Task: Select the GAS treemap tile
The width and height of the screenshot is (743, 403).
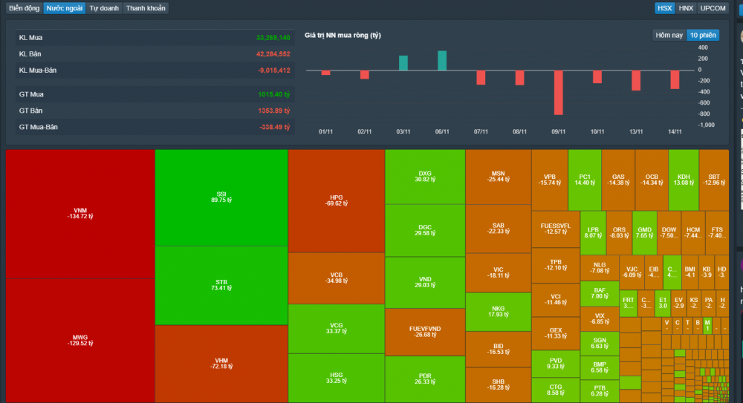Action: tap(618, 180)
